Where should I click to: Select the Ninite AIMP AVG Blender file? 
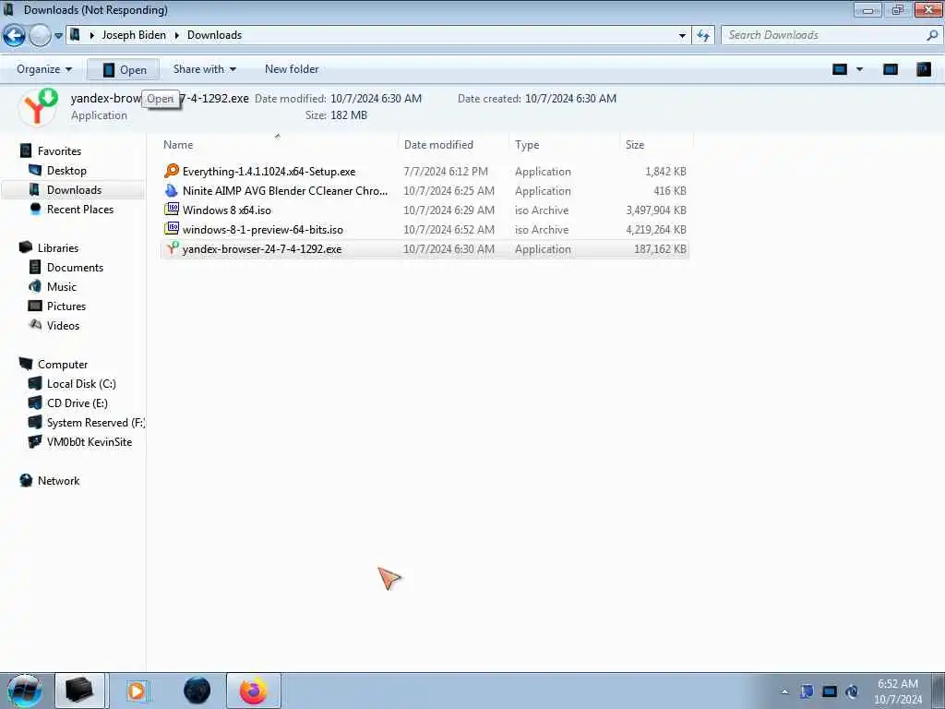click(x=284, y=191)
